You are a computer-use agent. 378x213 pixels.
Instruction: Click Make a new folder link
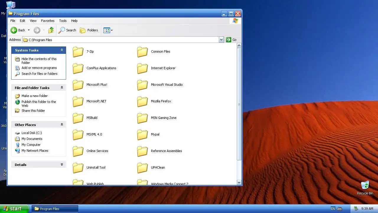pyautogui.click(x=35, y=96)
